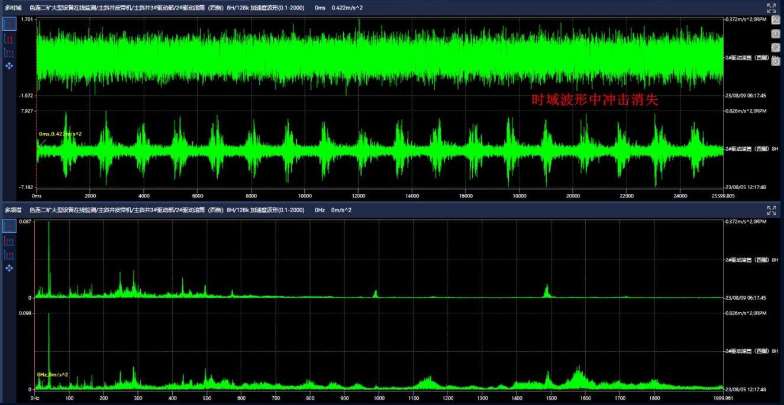This screenshot has height=405, width=784.
Task: Select double cursor tool in spectrum panel
Action: coord(9,241)
